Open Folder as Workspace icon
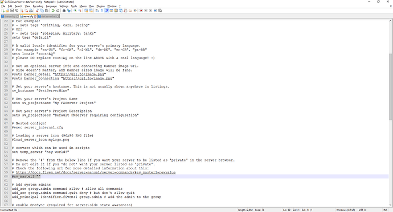Image resolution: width=393 pixels, height=212 pixels. (x=130, y=10)
